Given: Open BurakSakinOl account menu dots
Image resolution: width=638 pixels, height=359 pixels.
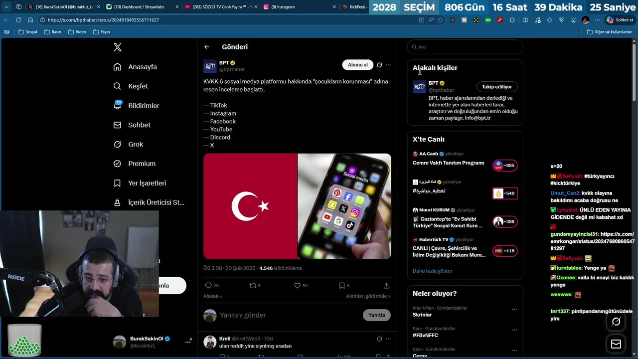Looking at the screenshot, I should [x=188, y=342].
